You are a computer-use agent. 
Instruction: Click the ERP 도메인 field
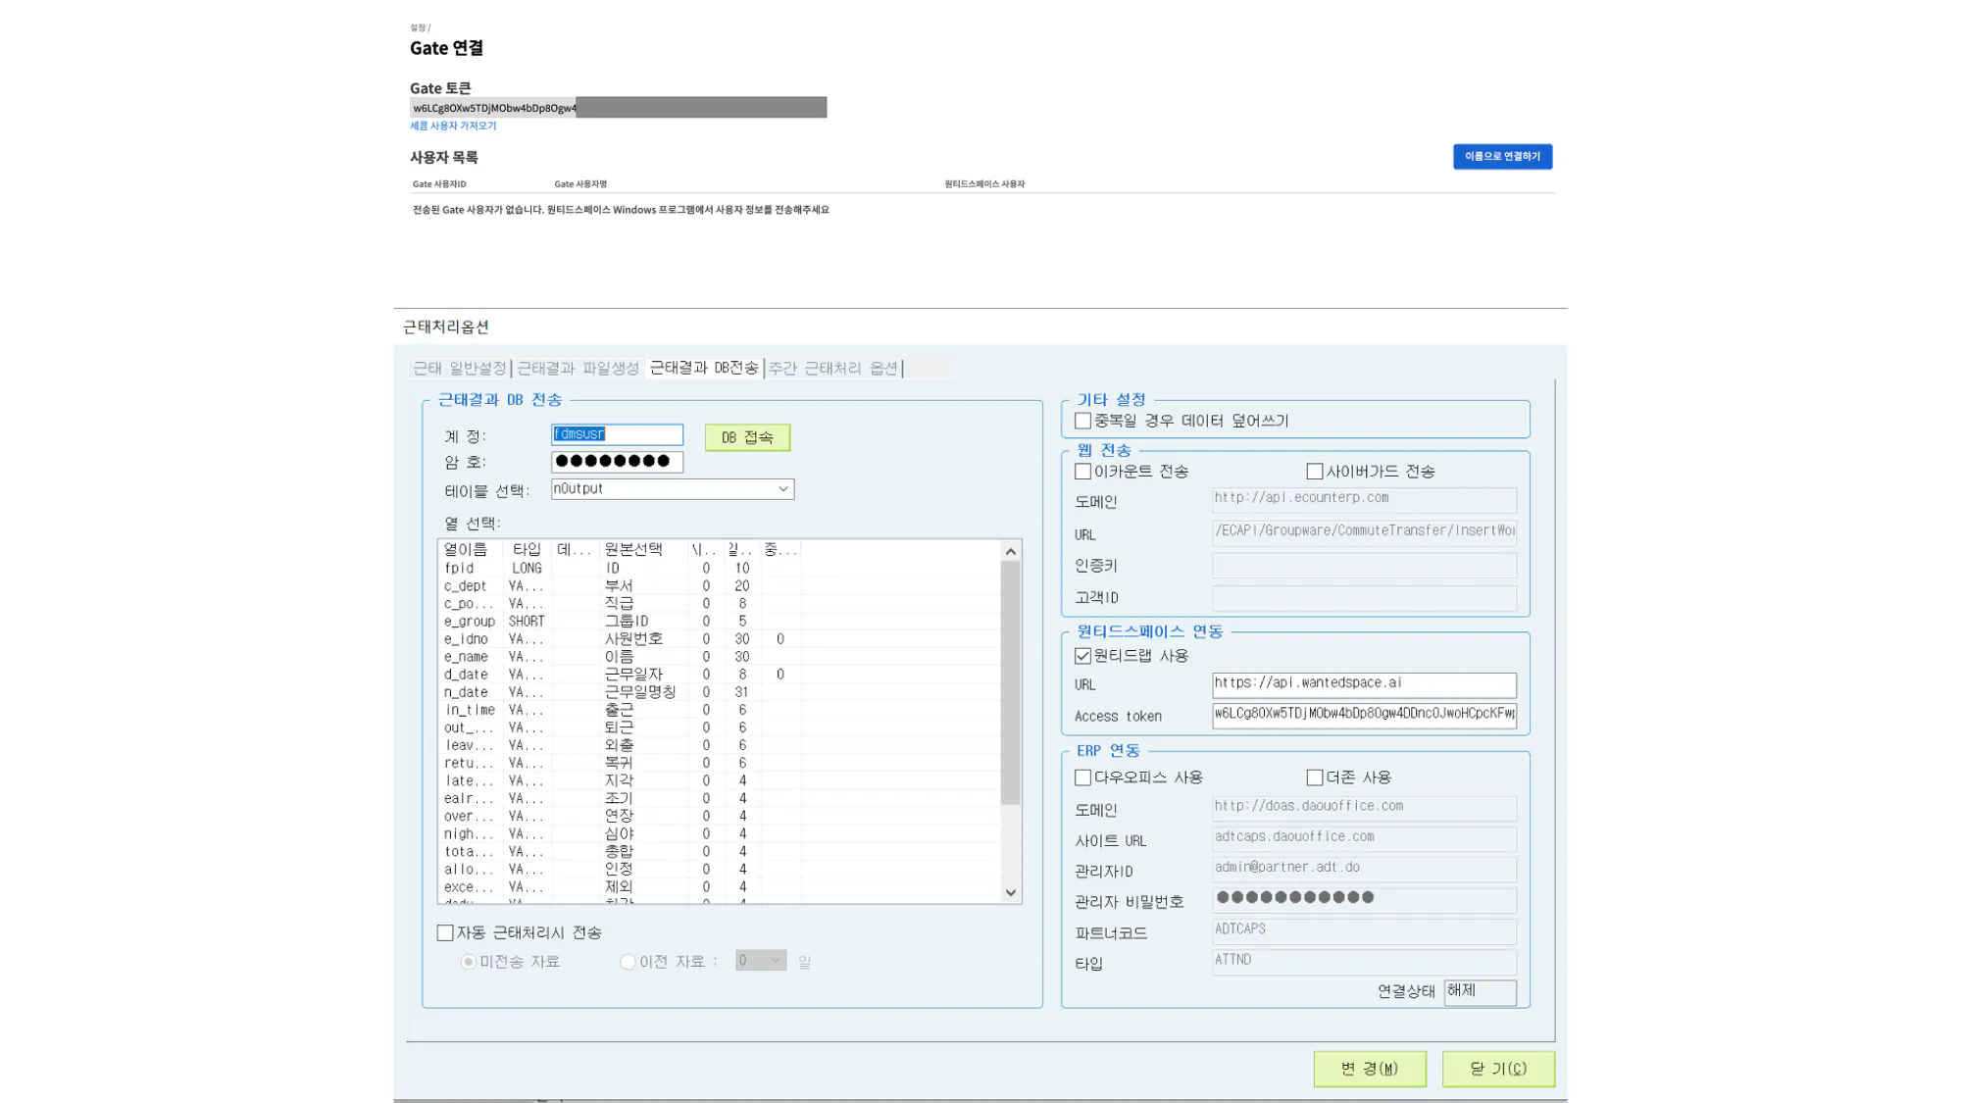pyautogui.click(x=1364, y=808)
